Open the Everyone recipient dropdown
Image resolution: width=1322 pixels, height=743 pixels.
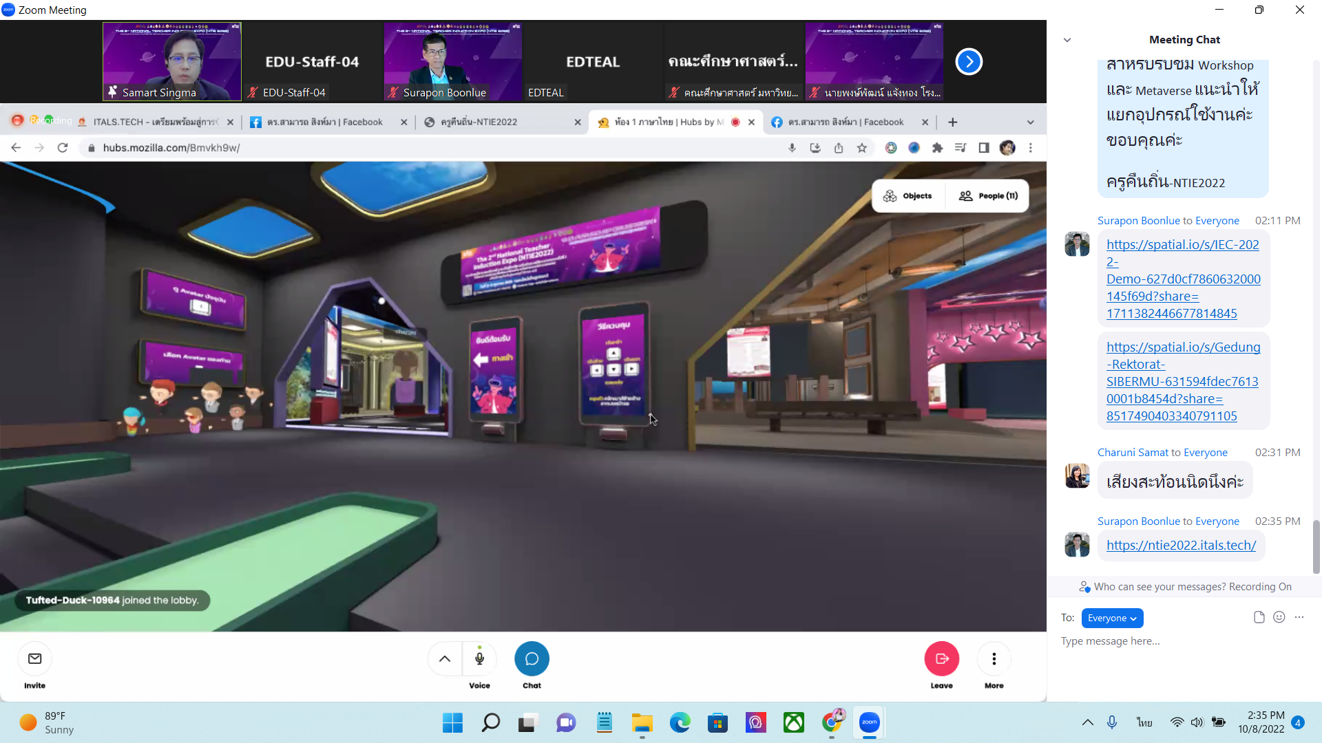[x=1112, y=618]
